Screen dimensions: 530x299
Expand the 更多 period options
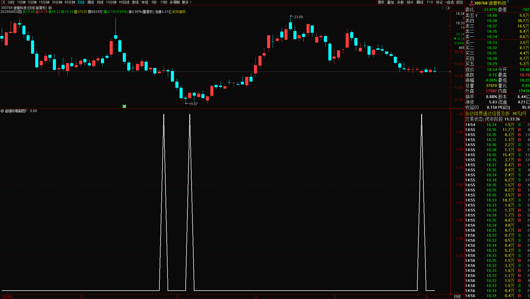(x=187, y=2)
